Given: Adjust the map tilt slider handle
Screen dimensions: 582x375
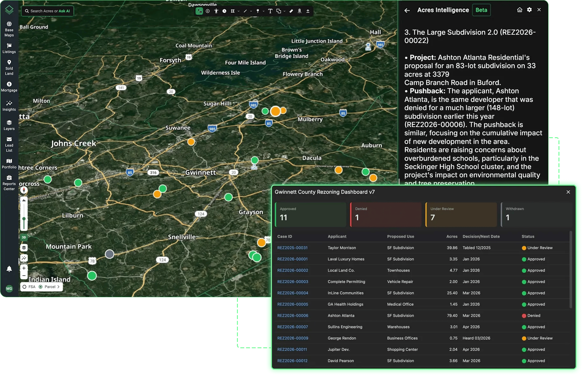Looking at the screenshot, I should 24,219.
